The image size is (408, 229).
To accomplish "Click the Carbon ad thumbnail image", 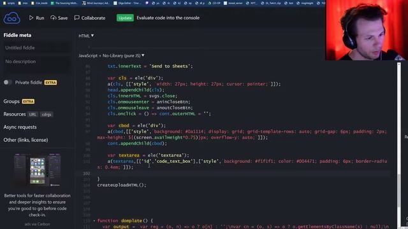I will click(x=37, y=170).
